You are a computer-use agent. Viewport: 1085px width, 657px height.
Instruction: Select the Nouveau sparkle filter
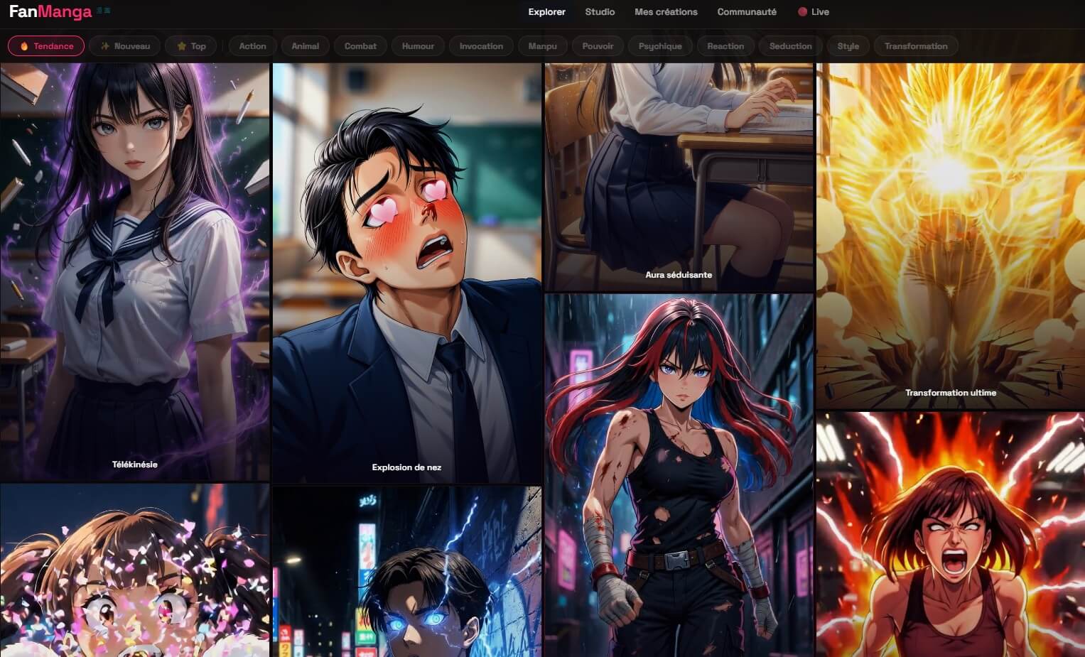coord(125,46)
